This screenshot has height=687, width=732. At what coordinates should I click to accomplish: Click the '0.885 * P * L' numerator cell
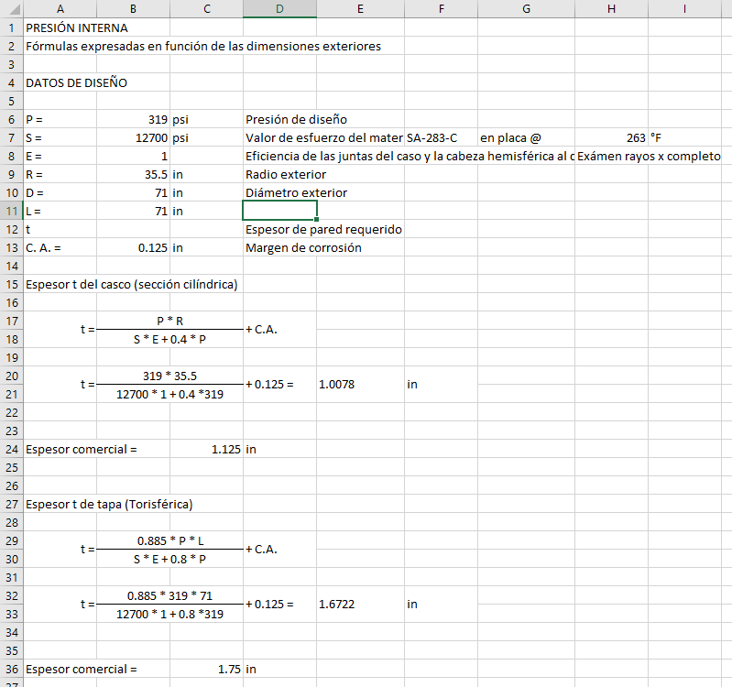pos(169,540)
